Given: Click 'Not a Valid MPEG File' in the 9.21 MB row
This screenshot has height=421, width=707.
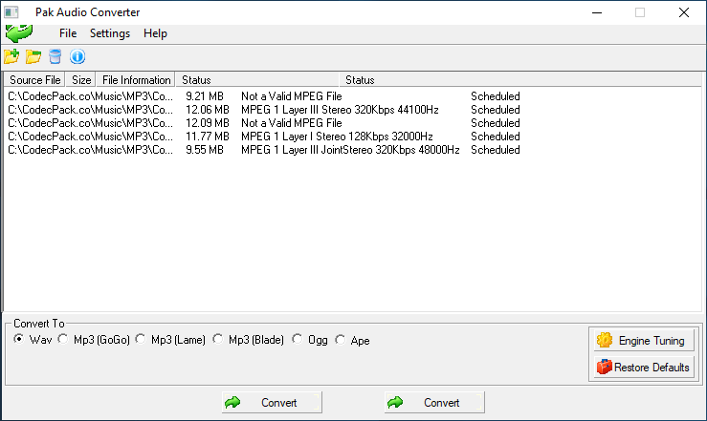Looking at the screenshot, I should [x=291, y=96].
